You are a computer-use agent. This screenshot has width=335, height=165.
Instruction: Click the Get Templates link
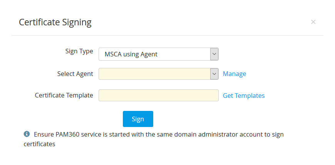244,96
